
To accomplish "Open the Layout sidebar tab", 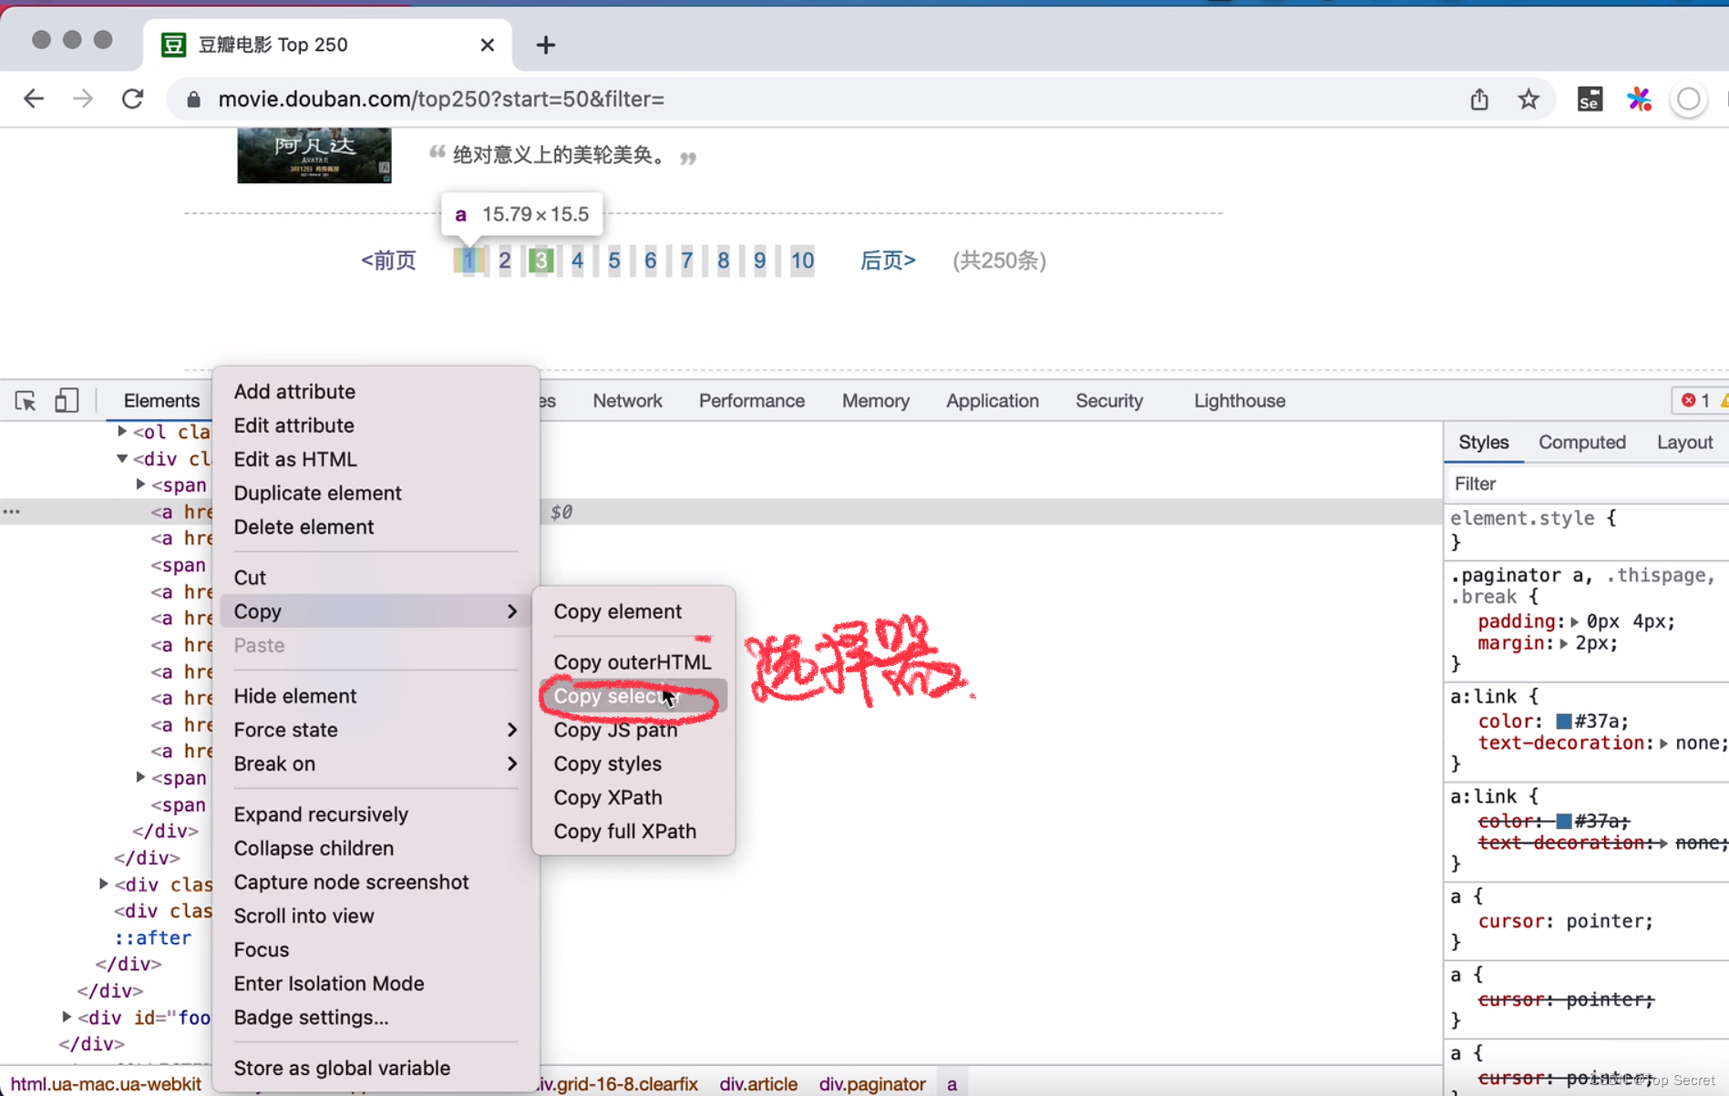I will 1685,443.
